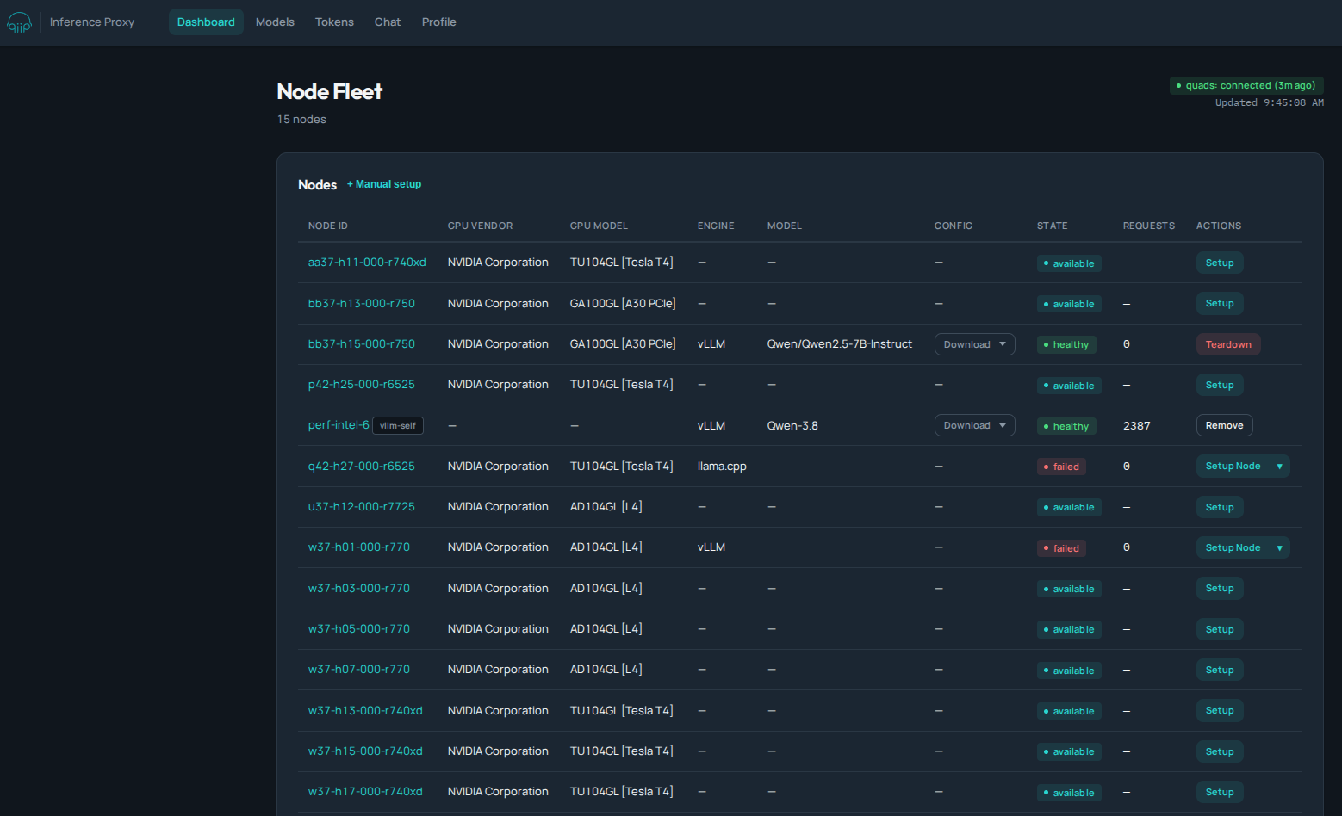The width and height of the screenshot is (1342, 816).
Task: Click the llama.cpp engine cell
Action: coord(722,467)
